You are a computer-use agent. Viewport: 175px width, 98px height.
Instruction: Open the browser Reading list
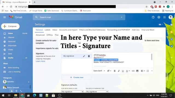click(168, 11)
